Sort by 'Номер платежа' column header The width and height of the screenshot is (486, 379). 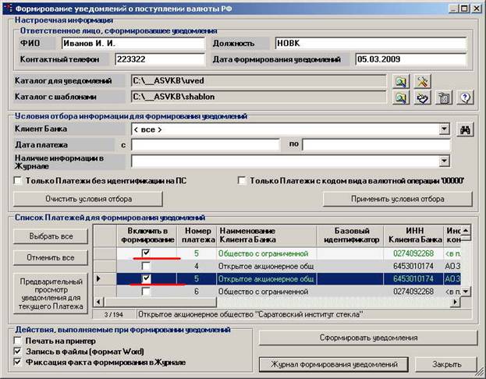tap(197, 235)
